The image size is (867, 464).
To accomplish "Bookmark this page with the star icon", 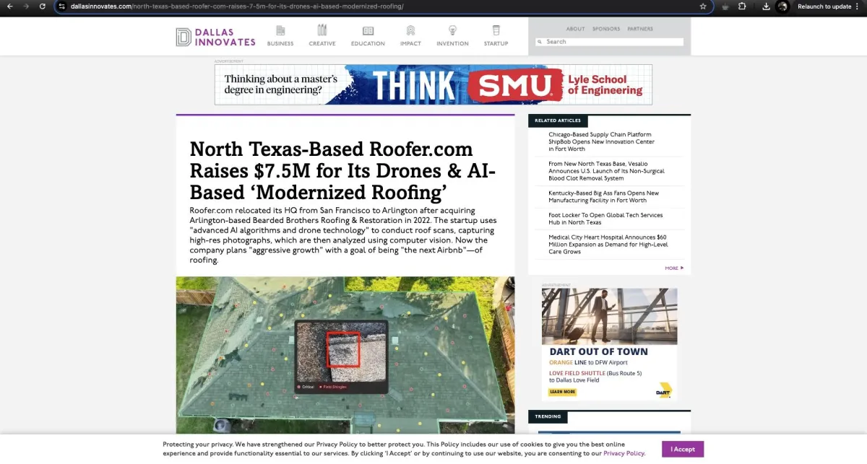I will click(703, 6).
